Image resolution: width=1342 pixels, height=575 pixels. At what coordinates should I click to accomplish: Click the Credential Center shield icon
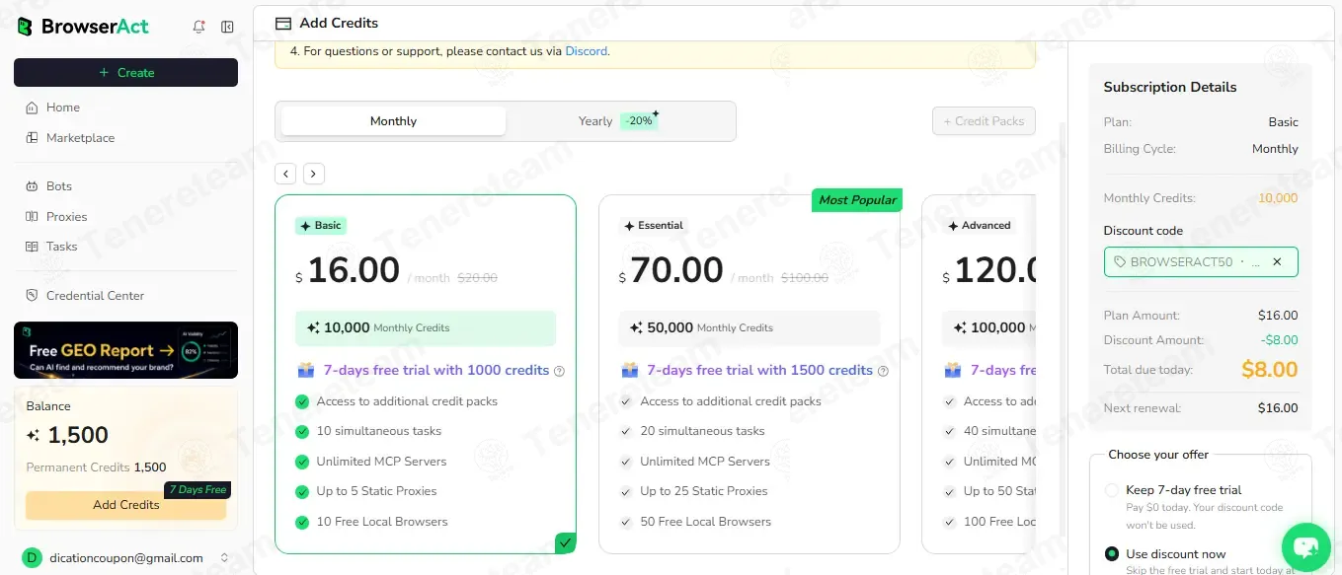pyautogui.click(x=33, y=296)
